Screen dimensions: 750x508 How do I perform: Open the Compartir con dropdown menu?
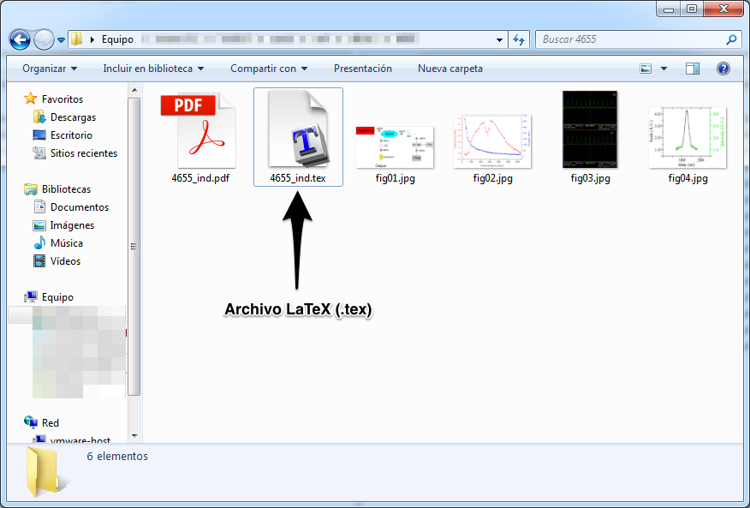point(269,69)
